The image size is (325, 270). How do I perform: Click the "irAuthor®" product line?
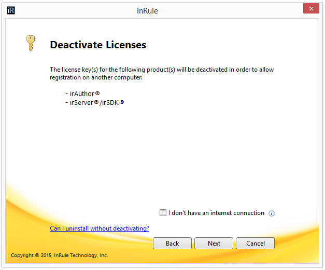point(83,93)
